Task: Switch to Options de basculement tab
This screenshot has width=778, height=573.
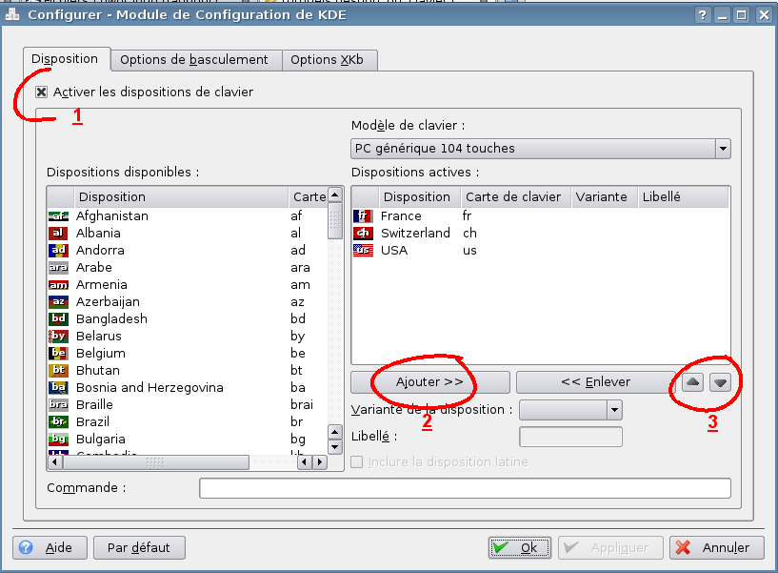Action: (x=194, y=60)
